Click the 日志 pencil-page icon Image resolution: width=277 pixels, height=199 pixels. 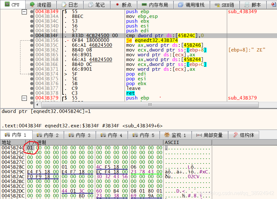click(64, 5)
